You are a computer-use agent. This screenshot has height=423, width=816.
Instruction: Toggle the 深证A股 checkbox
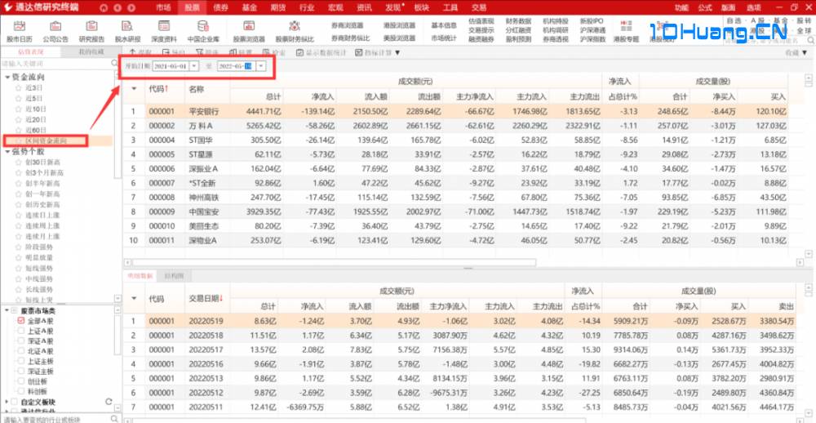point(21,341)
